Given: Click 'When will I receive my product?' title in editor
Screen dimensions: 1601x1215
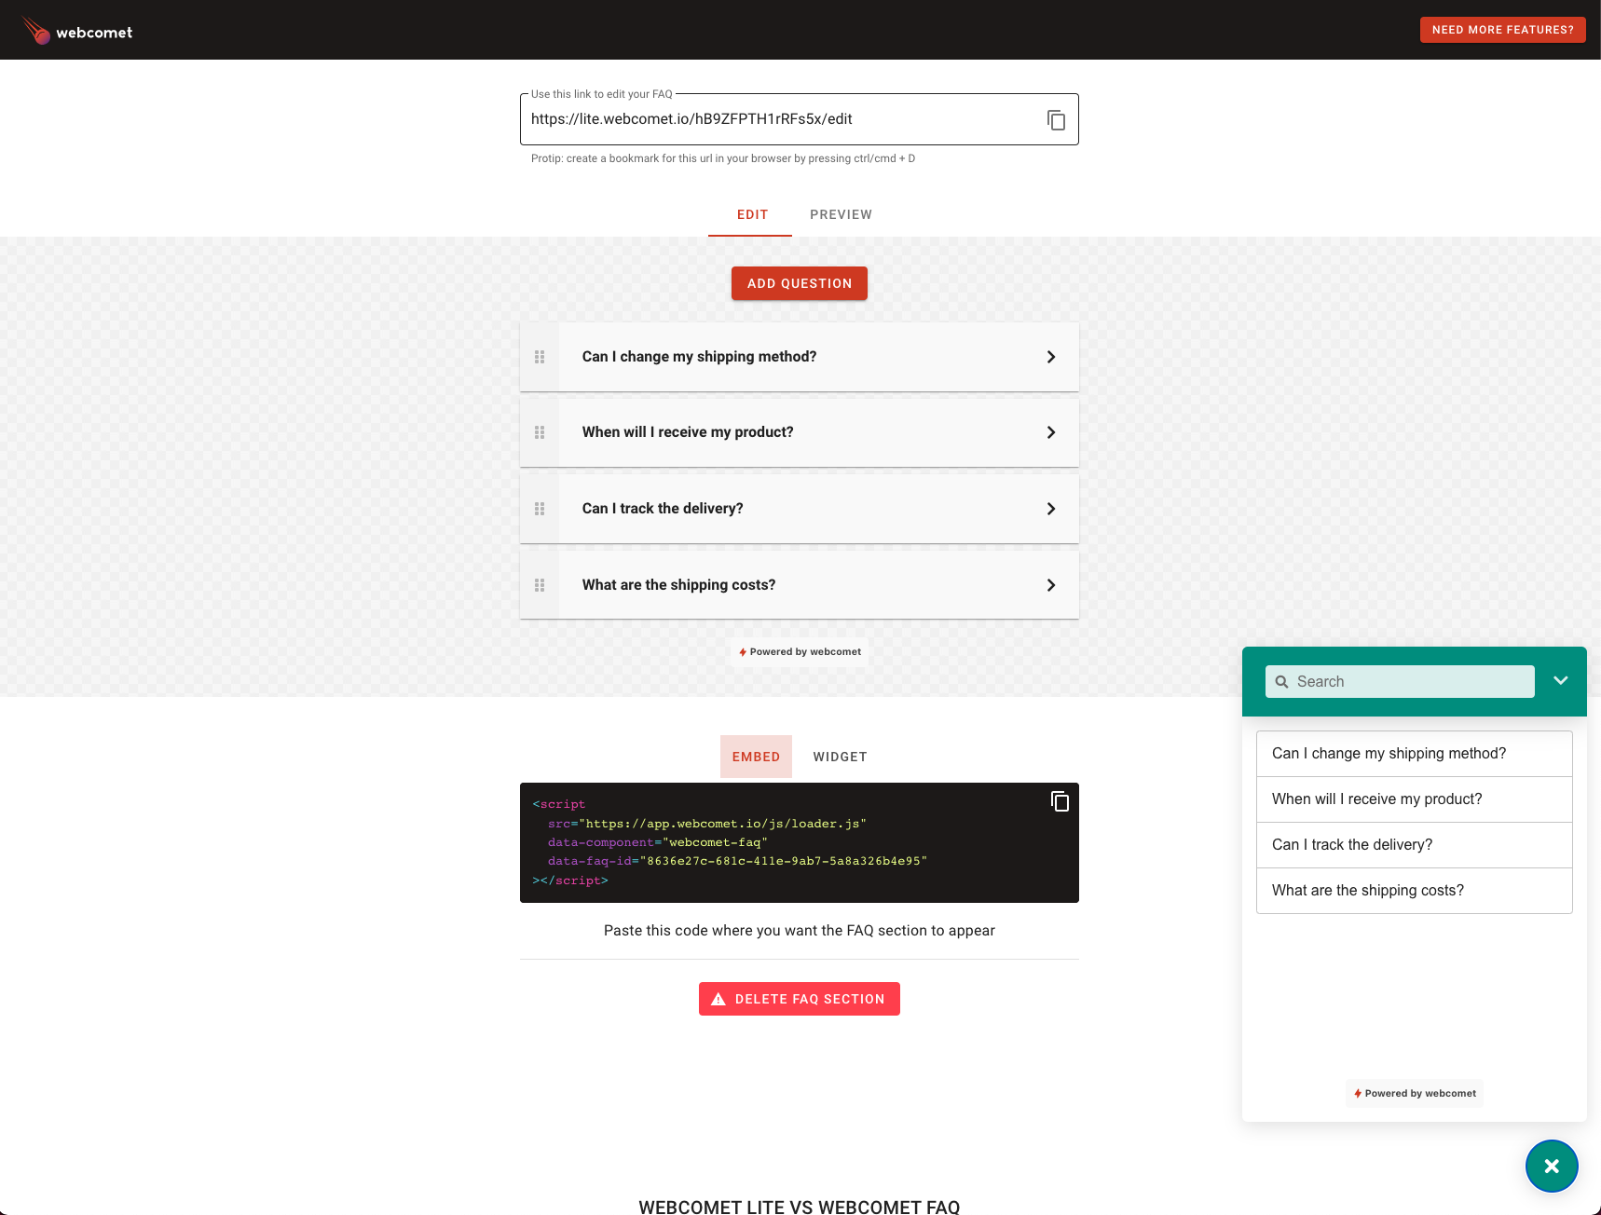Looking at the screenshot, I should (x=688, y=432).
